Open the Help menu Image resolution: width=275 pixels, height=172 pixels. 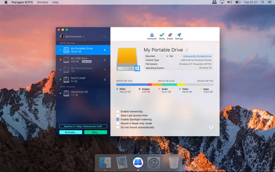click(x=55, y=2)
